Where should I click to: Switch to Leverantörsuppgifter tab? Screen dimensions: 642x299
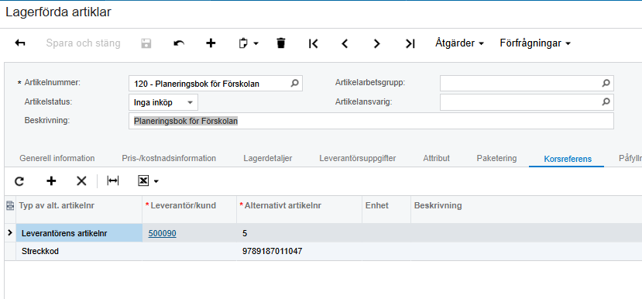pyautogui.click(x=358, y=158)
